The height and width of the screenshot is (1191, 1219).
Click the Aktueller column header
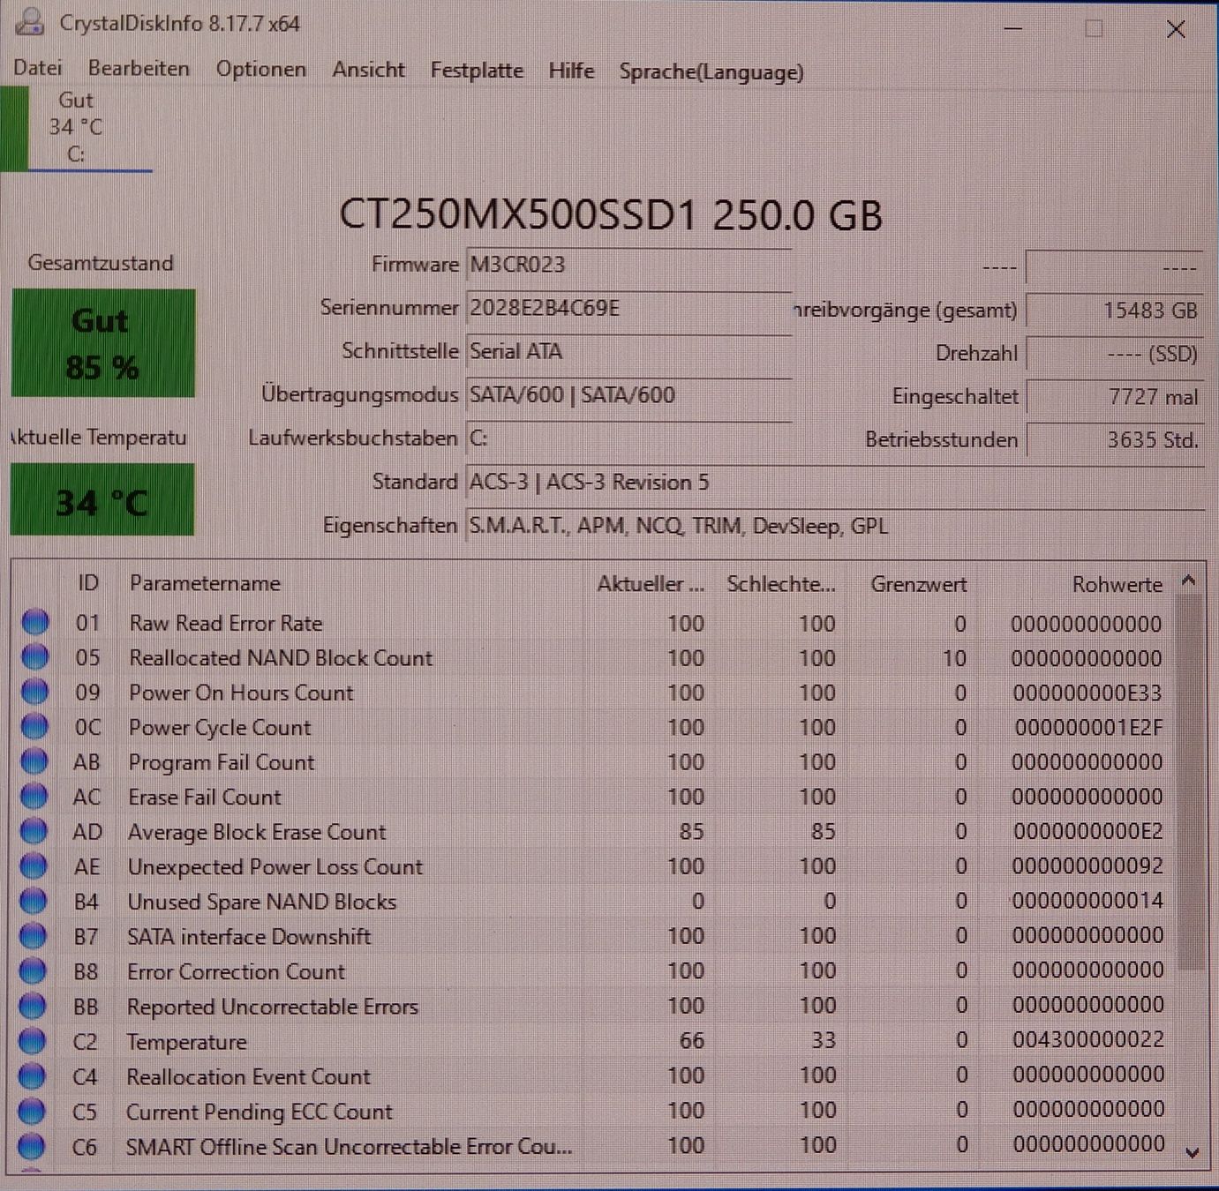click(651, 584)
